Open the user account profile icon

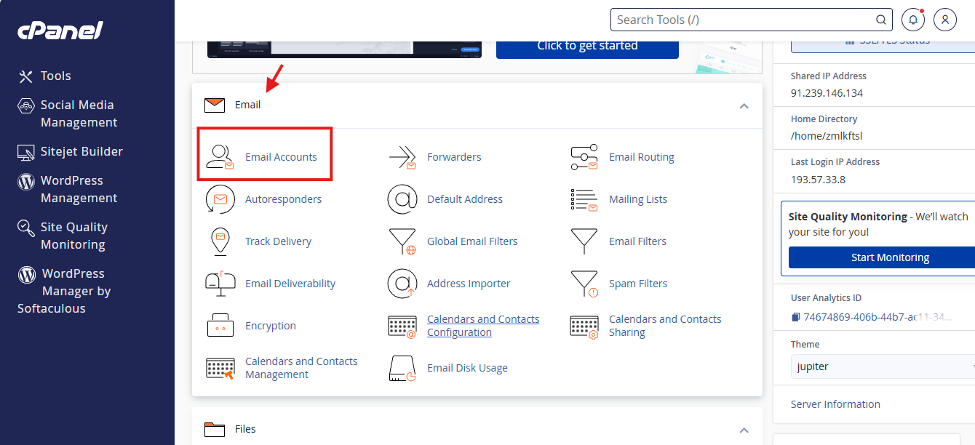[944, 20]
